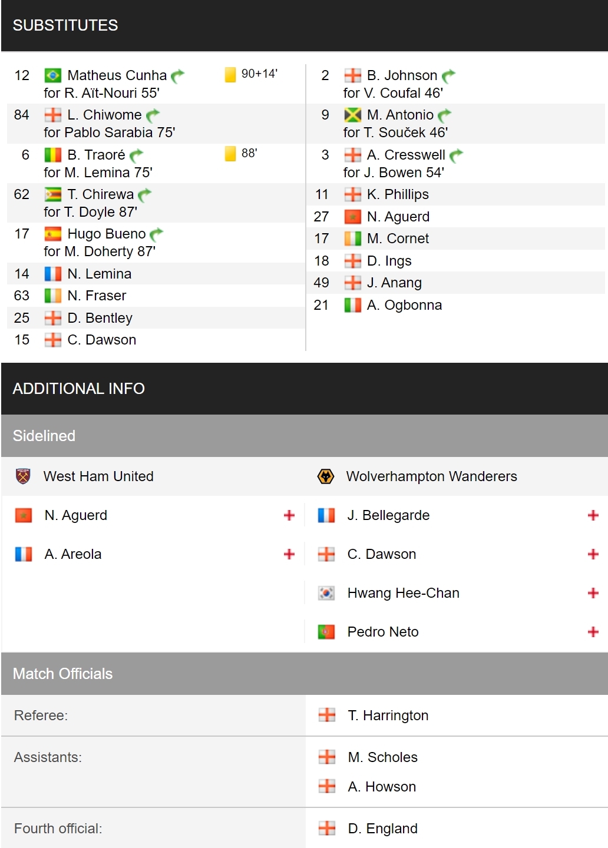Click the Jamaica flag beside M. Antonio
Screen dimensions: 608x848
pos(352,115)
